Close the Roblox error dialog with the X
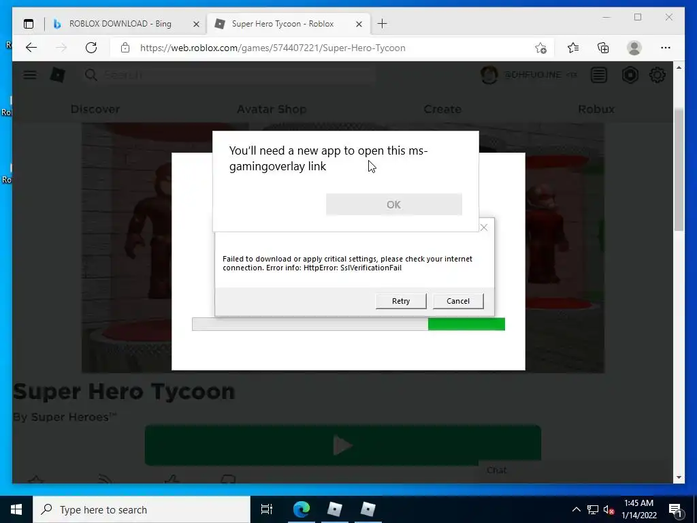Image resolution: width=697 pixels, height=523 pixels. pyautogui.click(x=484, y=227)
